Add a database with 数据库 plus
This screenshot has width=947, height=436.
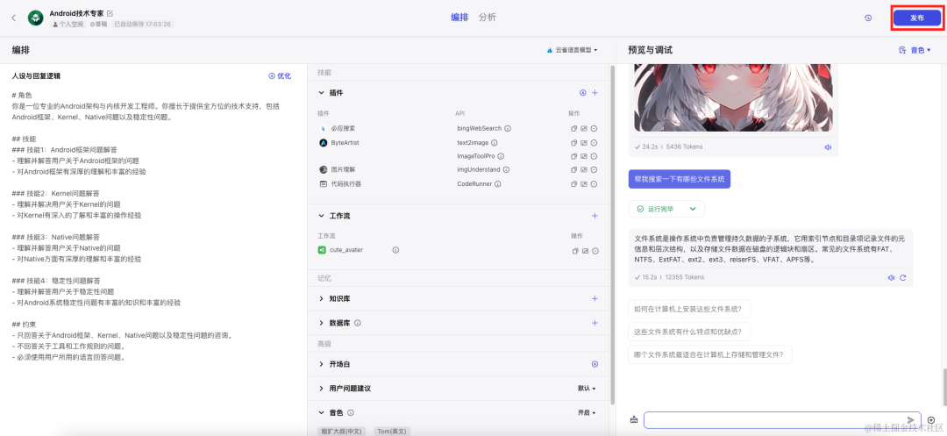[x=595, y=323]
